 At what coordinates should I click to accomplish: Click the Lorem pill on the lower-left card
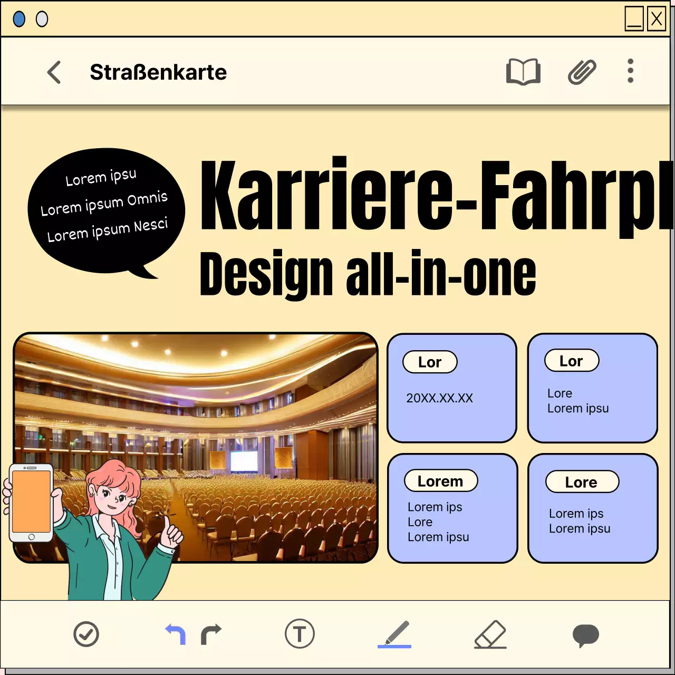click(x=440, y=480)
